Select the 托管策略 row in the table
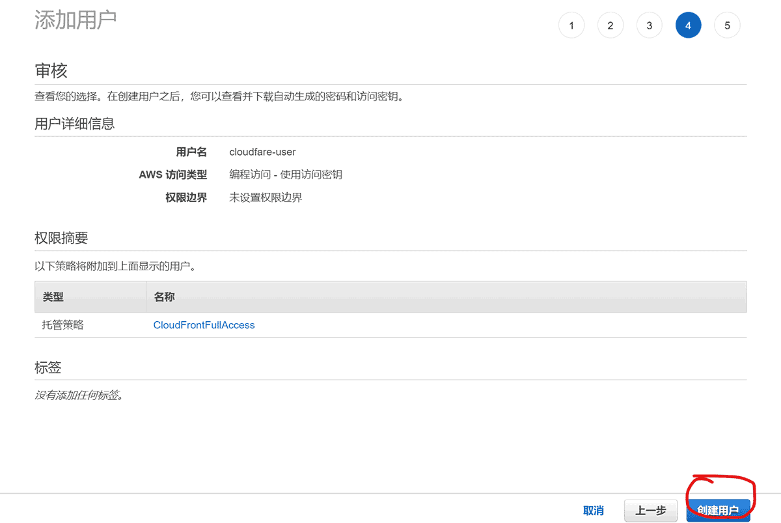Viewport: 781px width, 523px height. pos(62,324)
